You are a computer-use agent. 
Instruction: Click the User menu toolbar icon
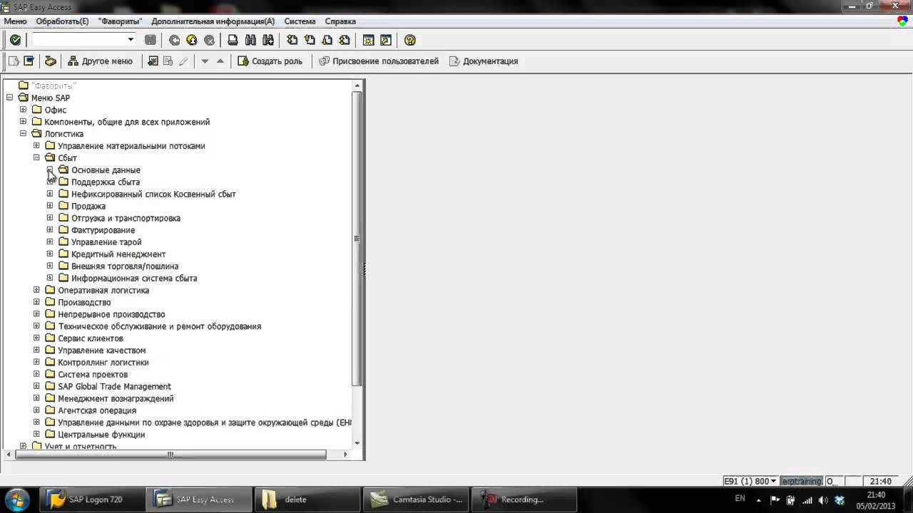[x=14, y=61]
